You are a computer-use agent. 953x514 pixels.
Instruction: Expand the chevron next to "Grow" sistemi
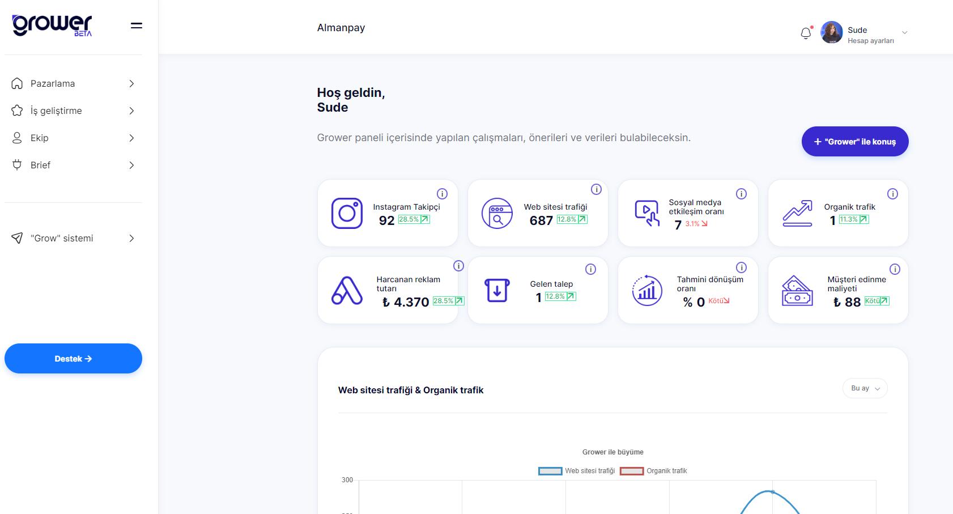point(131,238)
